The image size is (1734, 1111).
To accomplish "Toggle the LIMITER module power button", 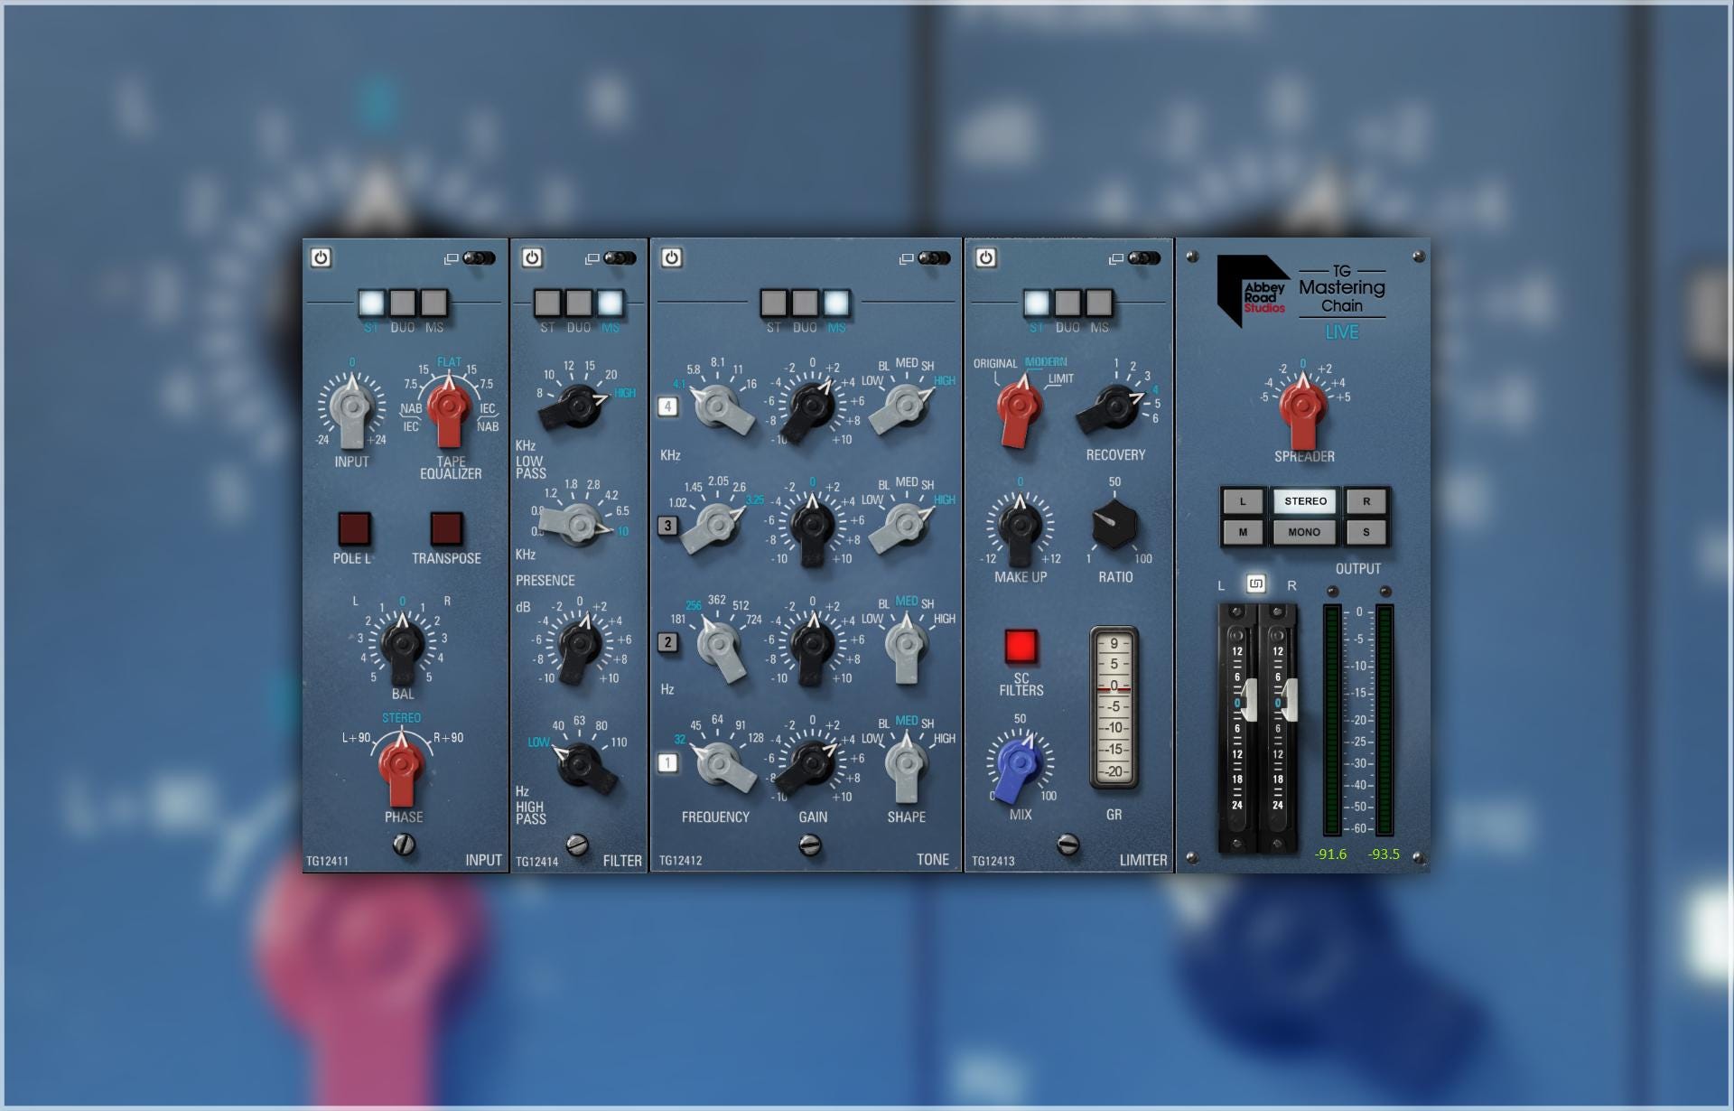I will click(985, 257).
